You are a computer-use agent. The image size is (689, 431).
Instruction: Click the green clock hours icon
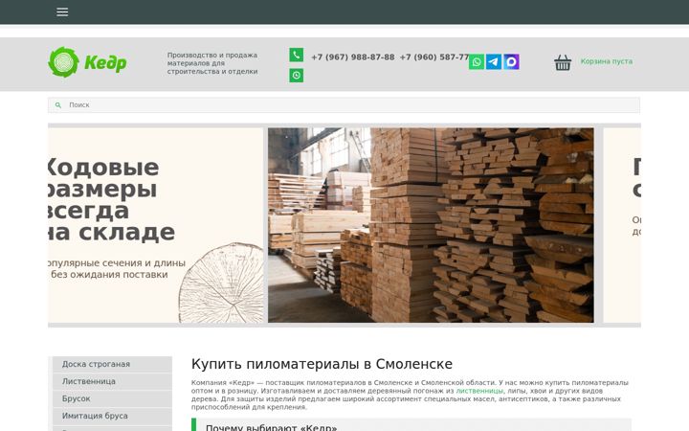point(296,76)
